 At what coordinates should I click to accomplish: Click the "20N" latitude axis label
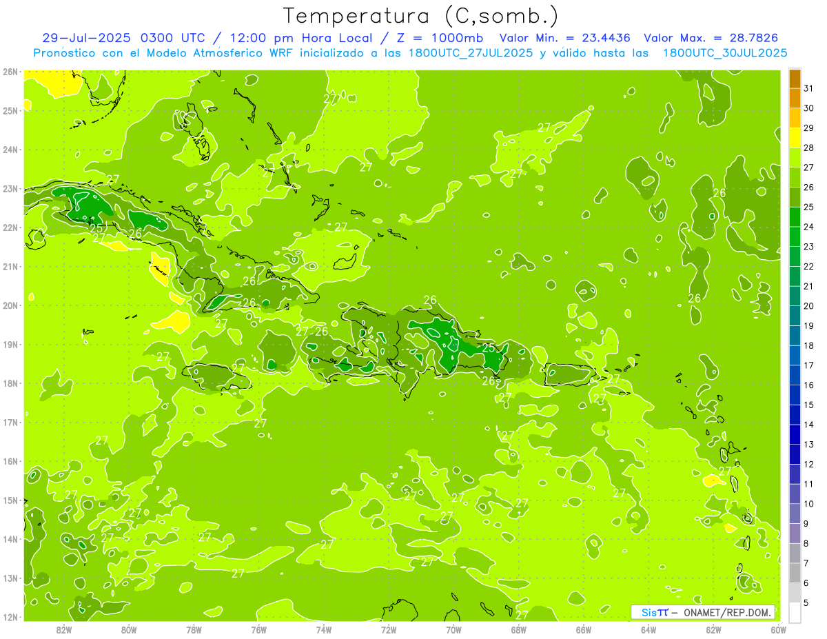(x=10, y=305)
